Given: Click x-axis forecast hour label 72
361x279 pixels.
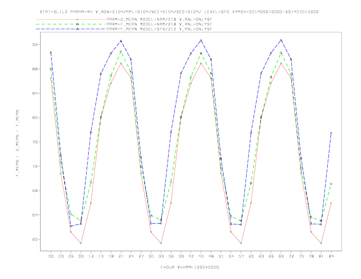Looking at the screenshot, I should (x=291, y=256).
